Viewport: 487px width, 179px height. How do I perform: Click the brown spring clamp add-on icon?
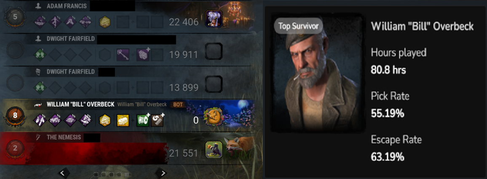point(157,120)
